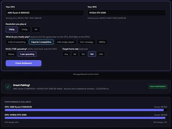Choose 'A bit of everything' game type
The image size is (172, 129).
[x=17, y=42]
